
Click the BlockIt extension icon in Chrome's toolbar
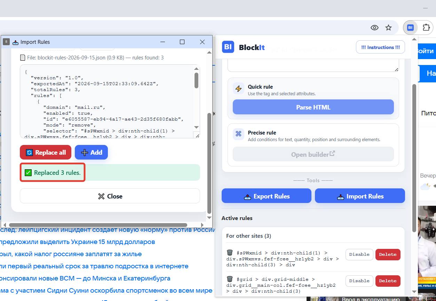click(410, 28)
